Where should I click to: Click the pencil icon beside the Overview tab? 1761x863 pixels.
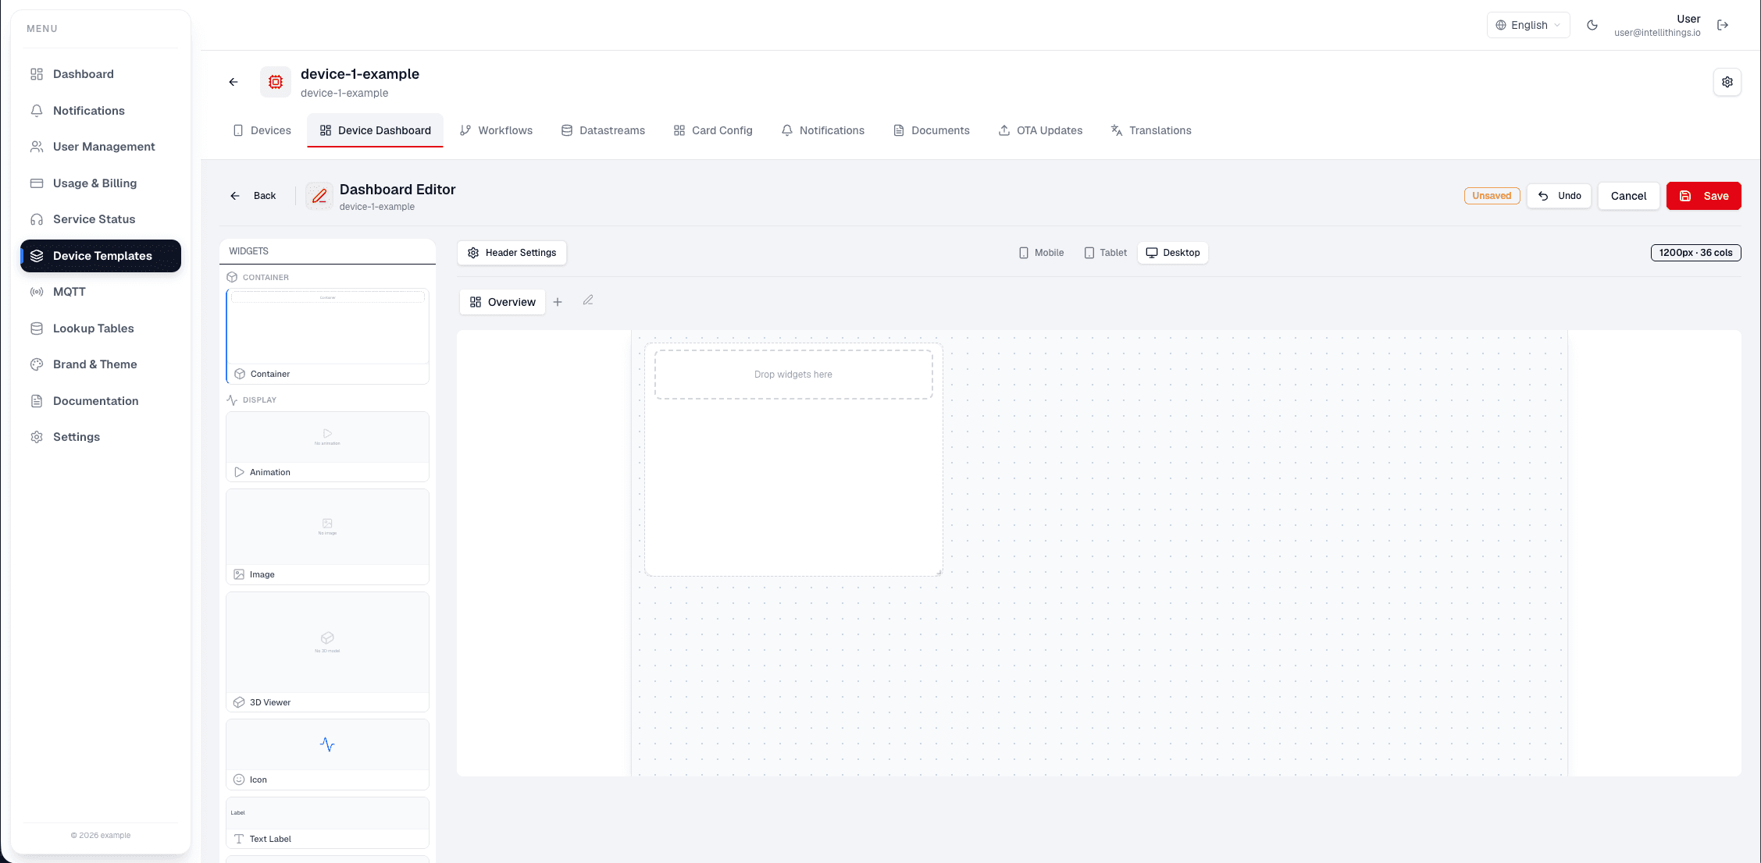(588, 300)
